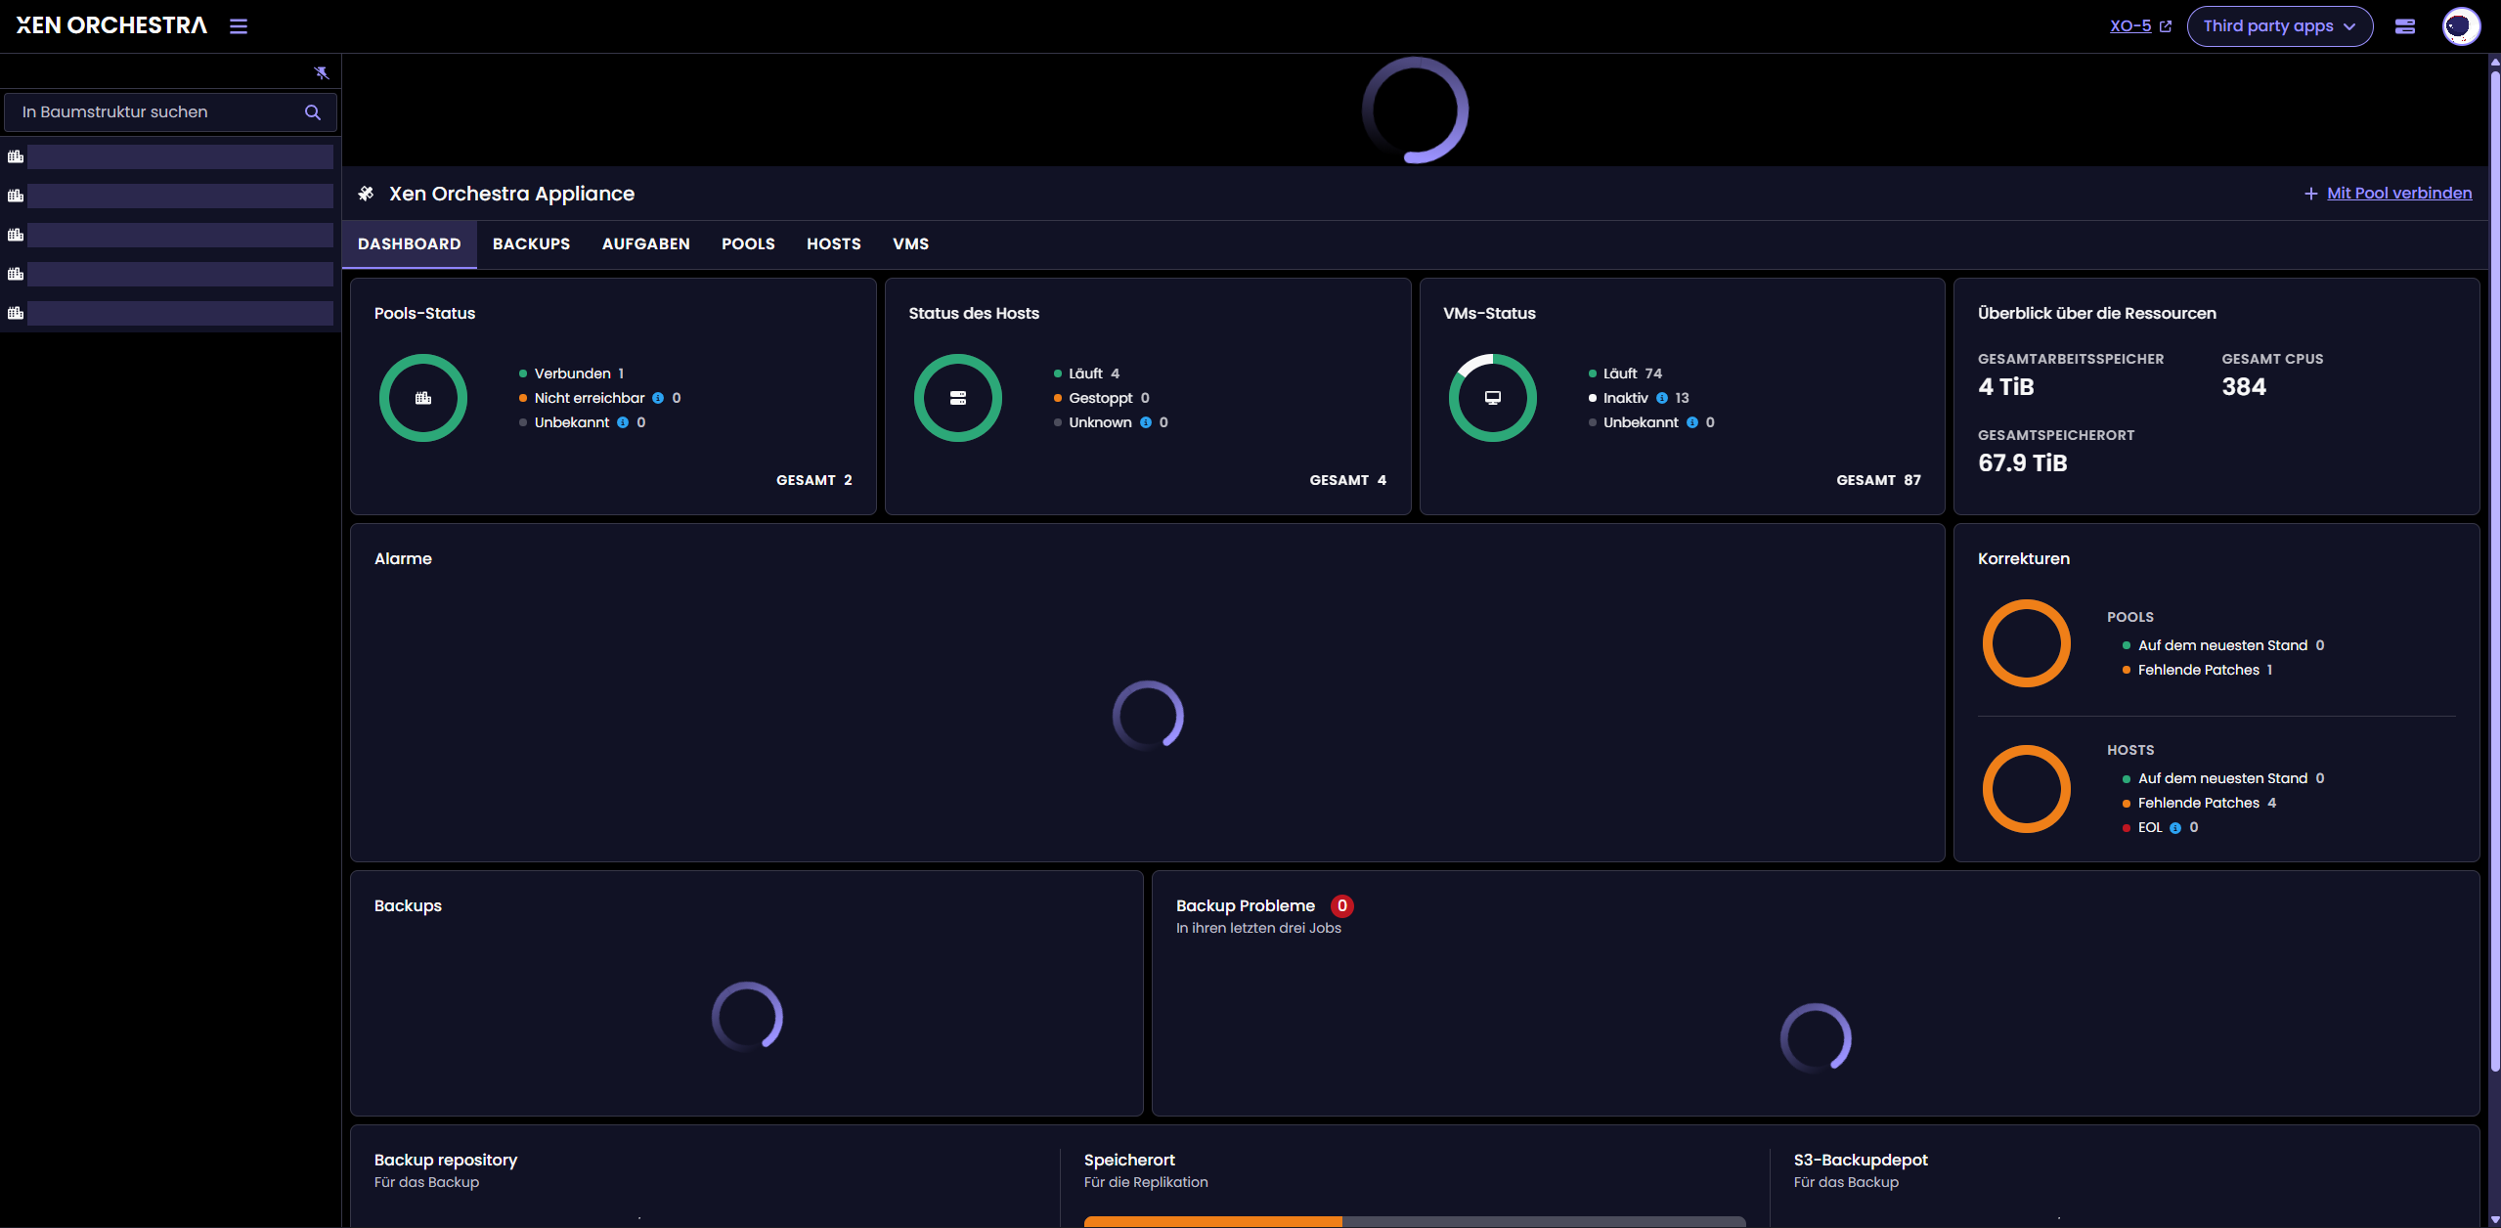The width and height of the screenshot is (2501, 1228).
Task: Click the info icon beside EOL
Action: point(2175,828)
